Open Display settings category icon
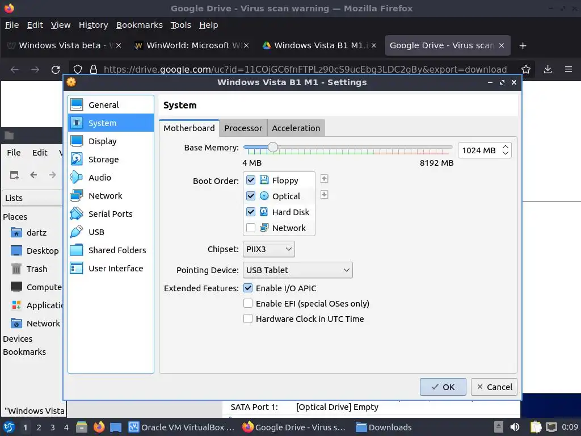 (x=77, y=141)
